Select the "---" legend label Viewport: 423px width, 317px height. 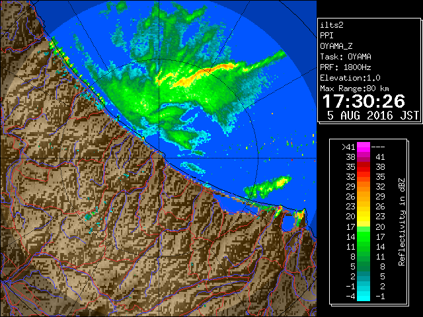point(378,147)
